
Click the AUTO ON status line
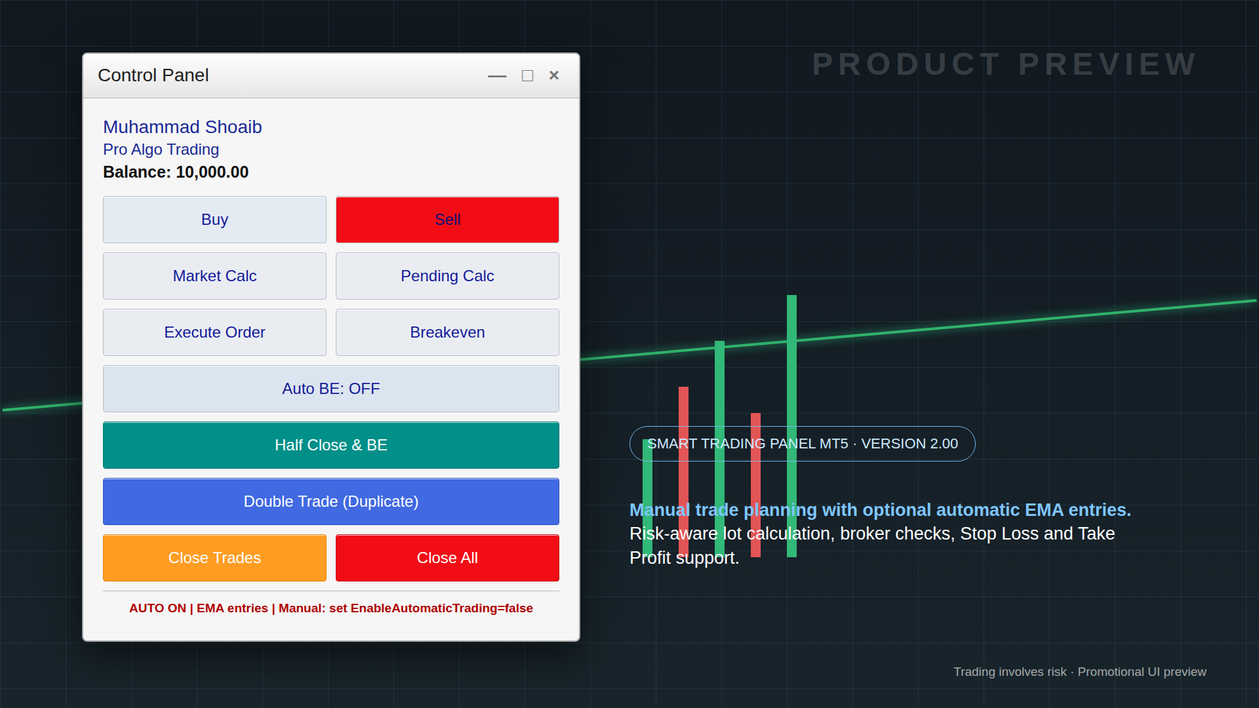click(331, 608)
